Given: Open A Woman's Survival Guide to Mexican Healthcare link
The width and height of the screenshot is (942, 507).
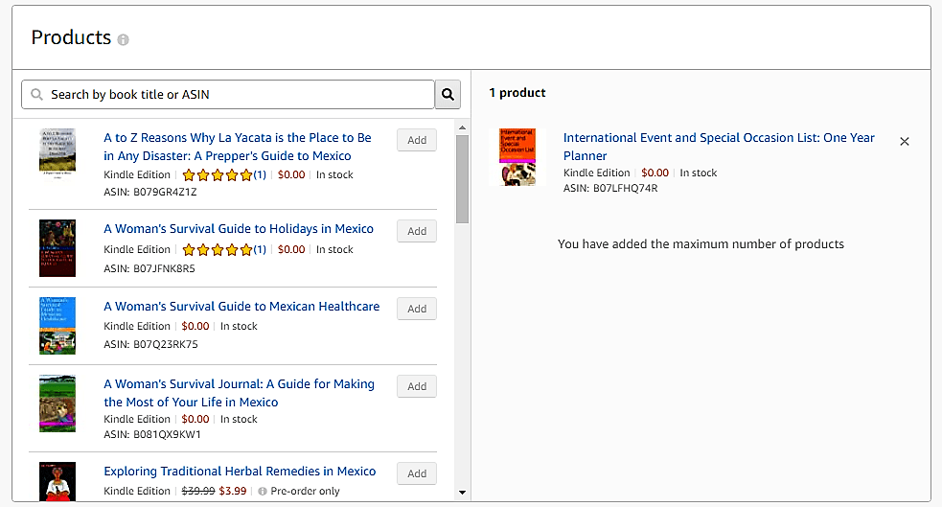Looking at the screenshot, I should tap(241, 307).
